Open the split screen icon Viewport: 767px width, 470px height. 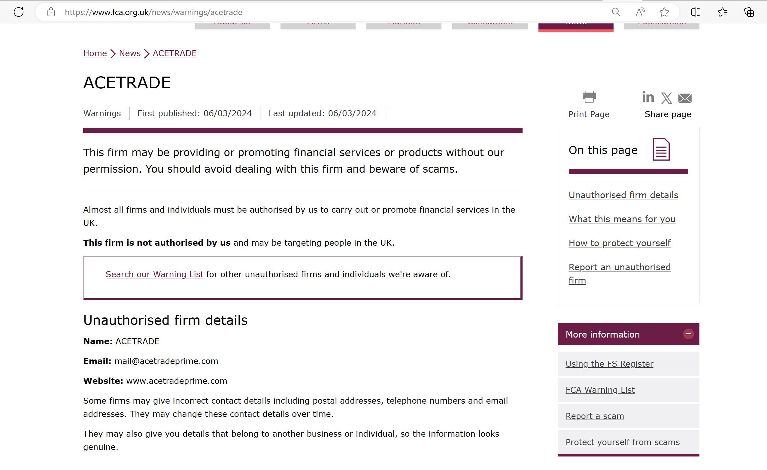pyautogui.click(x=696, y=12)
